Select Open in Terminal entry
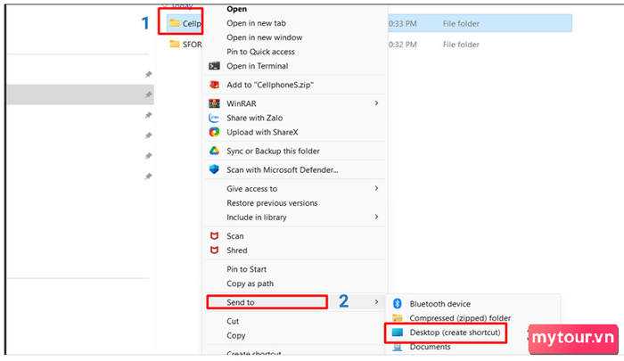 (x=258, y=66)
